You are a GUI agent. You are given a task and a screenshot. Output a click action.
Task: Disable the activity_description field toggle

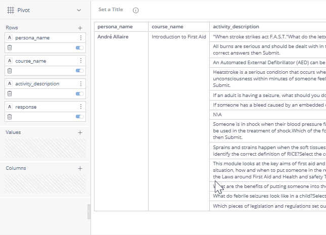click(x=79, y=93)
